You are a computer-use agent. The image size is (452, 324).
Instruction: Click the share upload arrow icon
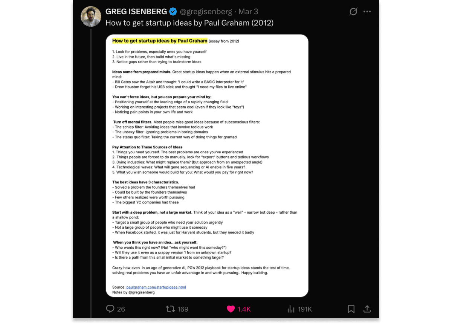[x=367, y=309]
